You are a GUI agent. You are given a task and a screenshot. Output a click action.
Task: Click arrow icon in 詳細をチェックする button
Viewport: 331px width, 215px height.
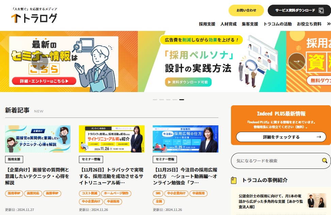[x=319, y=137]
